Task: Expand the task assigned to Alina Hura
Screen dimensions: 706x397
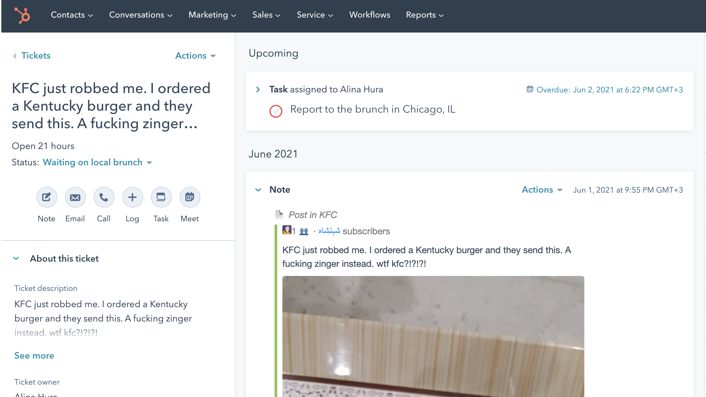Action: [258, 89]
